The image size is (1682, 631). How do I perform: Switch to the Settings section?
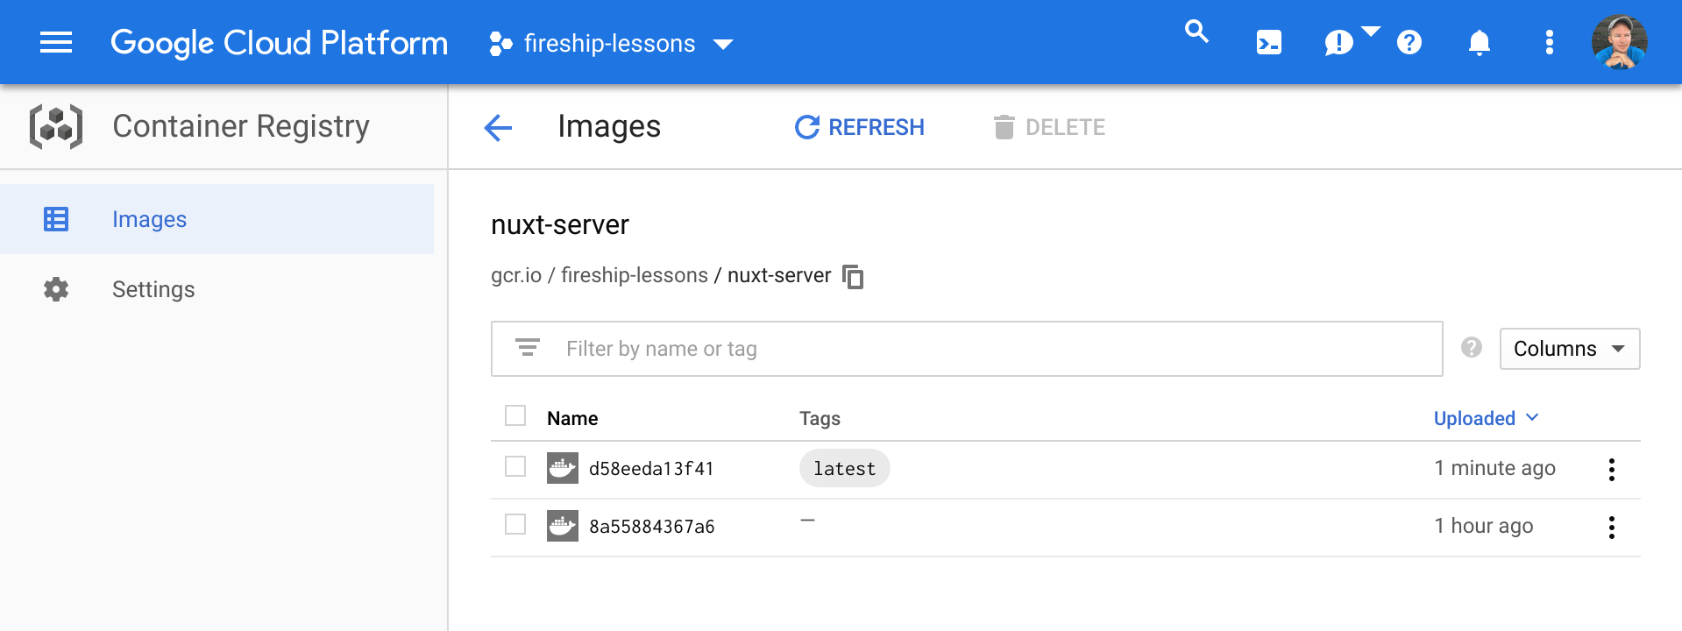(x=153, y=289)
